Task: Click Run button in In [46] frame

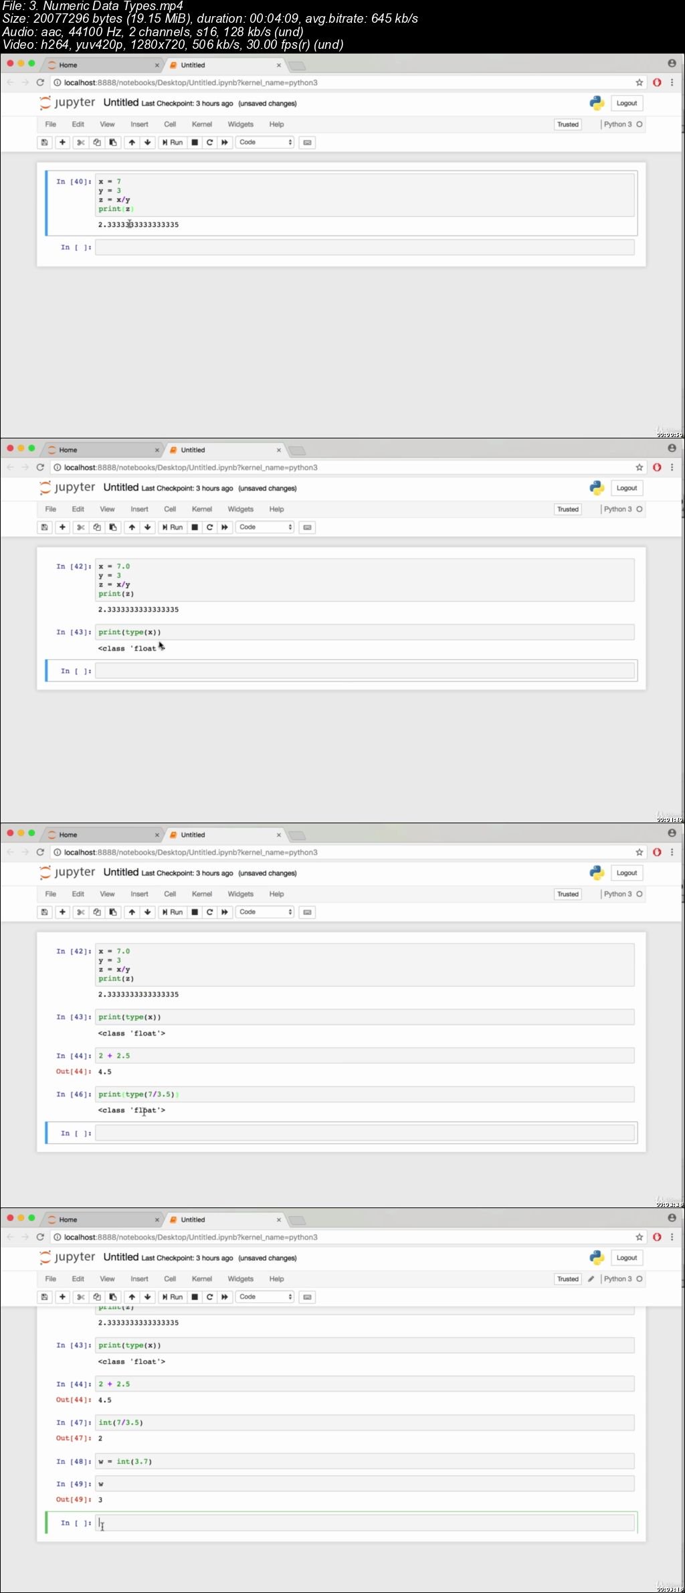Action: coord(173,912)
